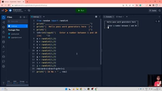The height and width of the screenshot is (91, 162).
Task: Expand resource usage chevron
Action: [x=27, y=82]
